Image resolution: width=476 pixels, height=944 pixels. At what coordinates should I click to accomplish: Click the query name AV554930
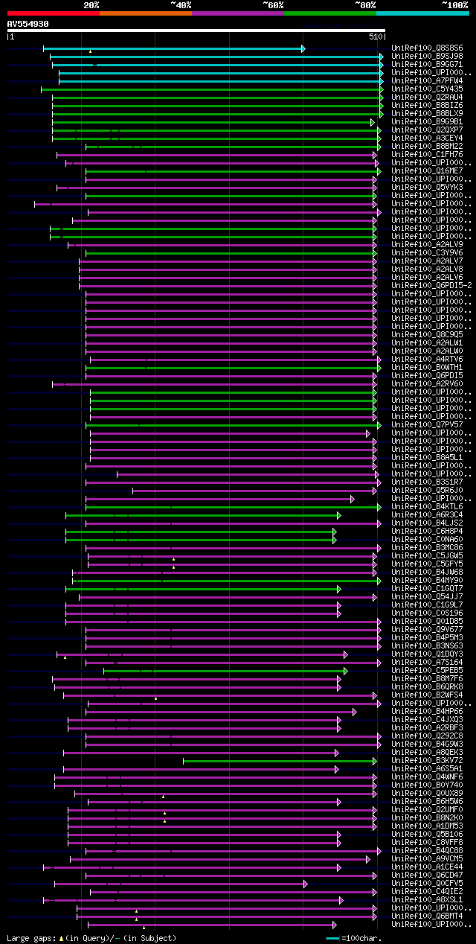coord(28,24)
